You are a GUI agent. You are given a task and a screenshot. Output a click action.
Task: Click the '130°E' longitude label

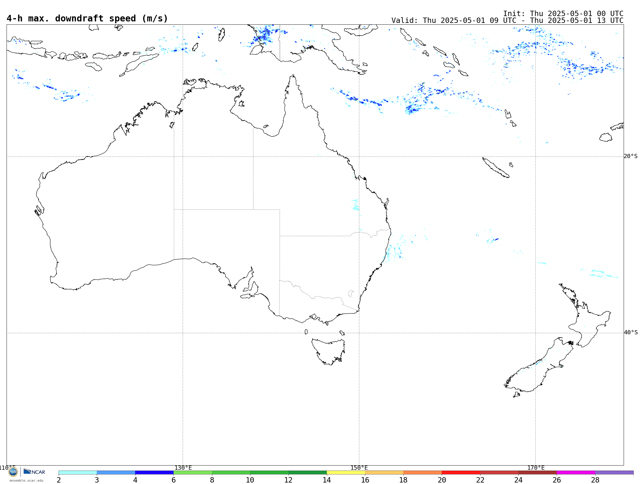pyautogui.click(x=183, y=468)
